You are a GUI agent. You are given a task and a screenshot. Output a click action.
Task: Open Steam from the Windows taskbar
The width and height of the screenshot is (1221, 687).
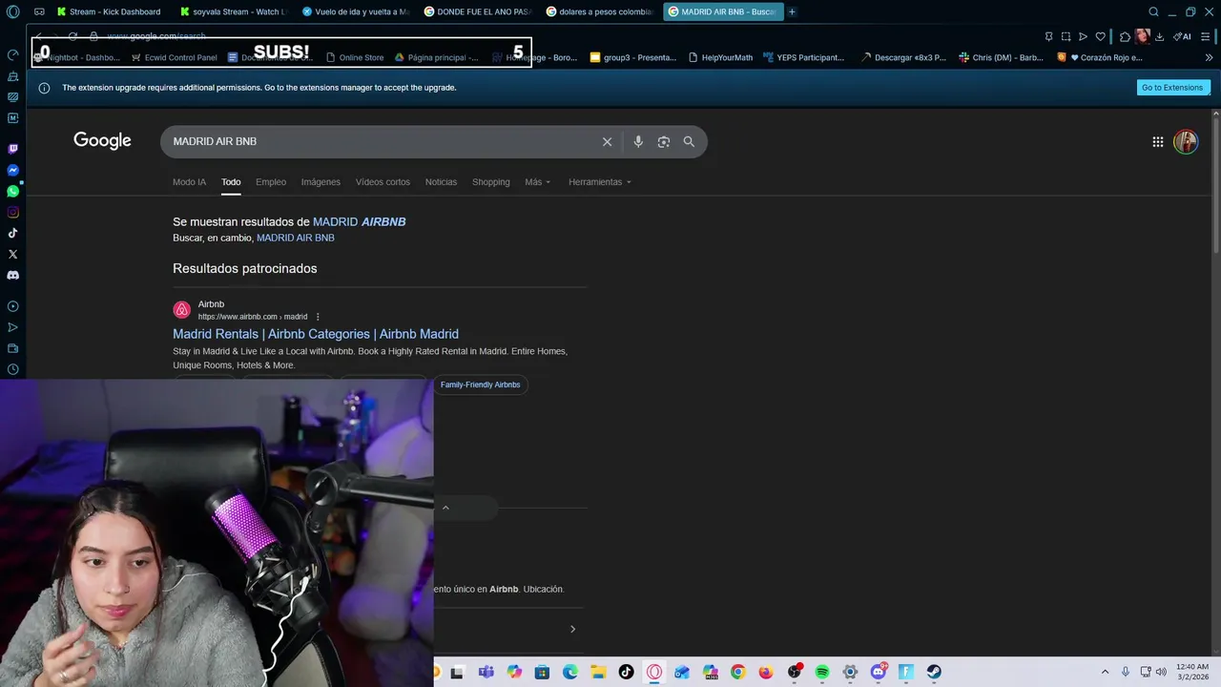(934, 672)
